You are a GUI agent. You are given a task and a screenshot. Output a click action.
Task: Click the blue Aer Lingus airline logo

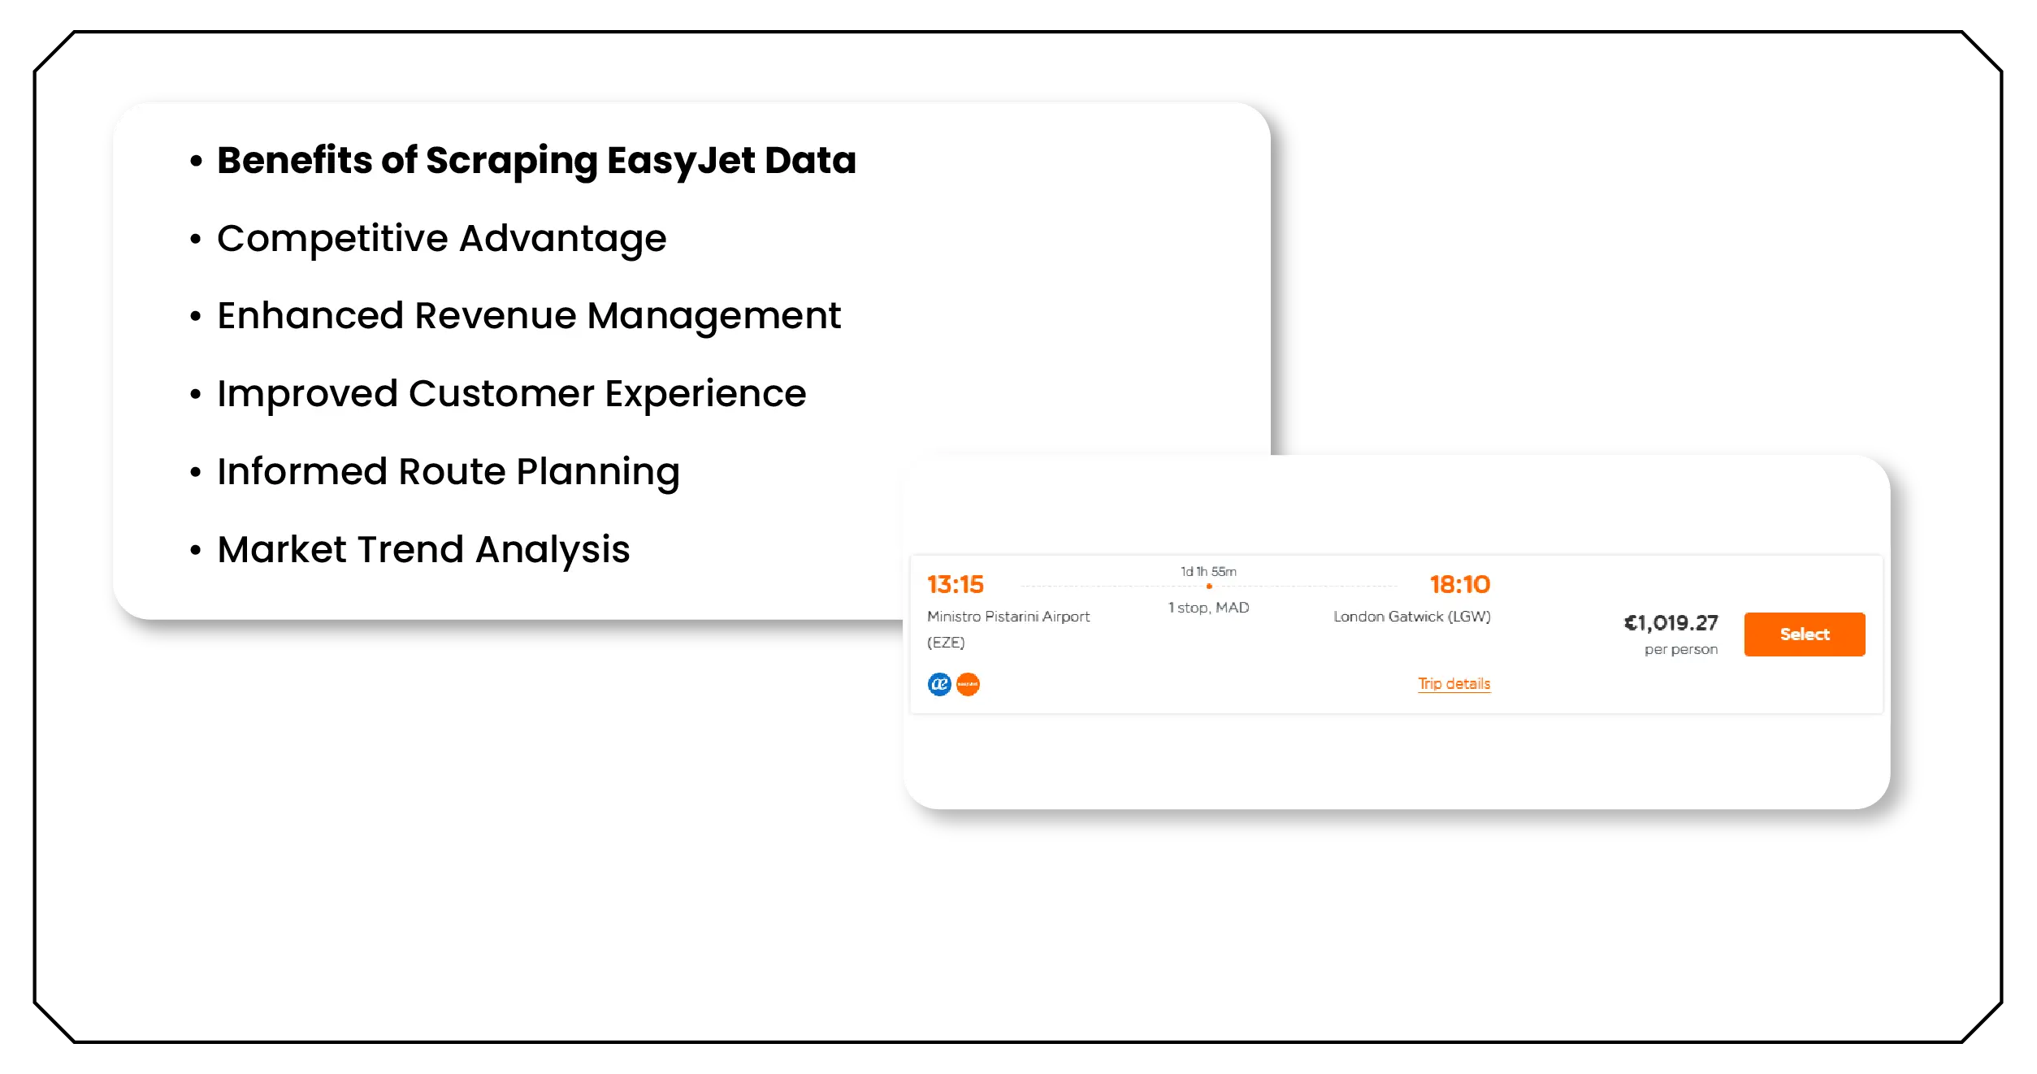(x=938, y=684)
